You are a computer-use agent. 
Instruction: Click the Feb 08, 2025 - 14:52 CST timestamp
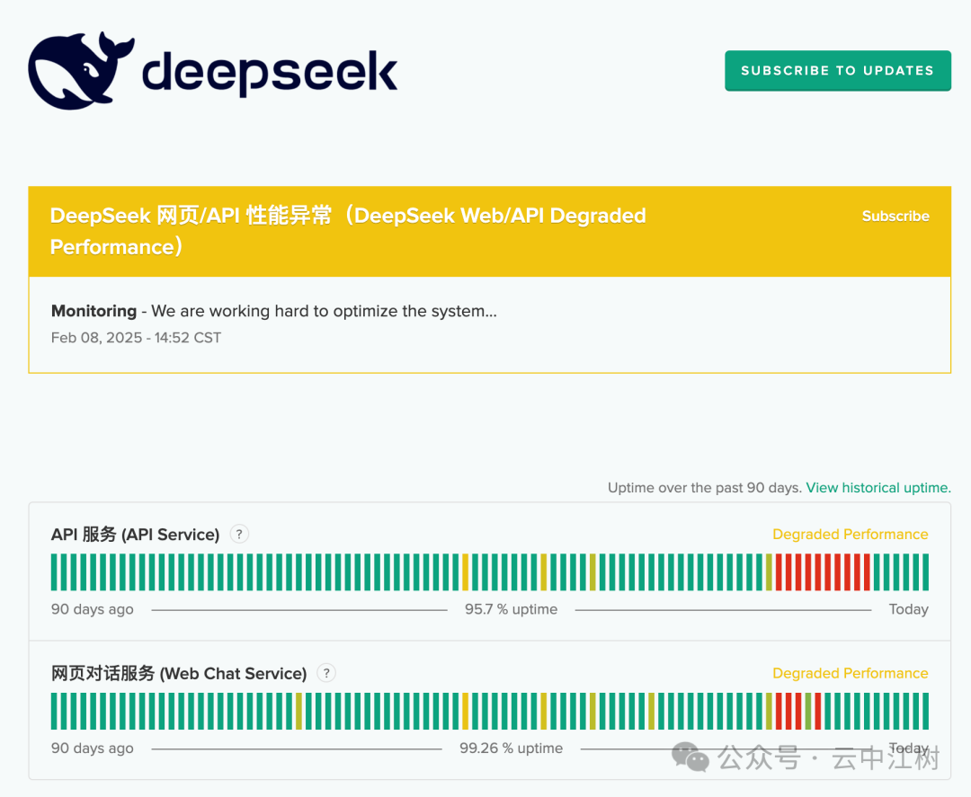coord(136,338)
